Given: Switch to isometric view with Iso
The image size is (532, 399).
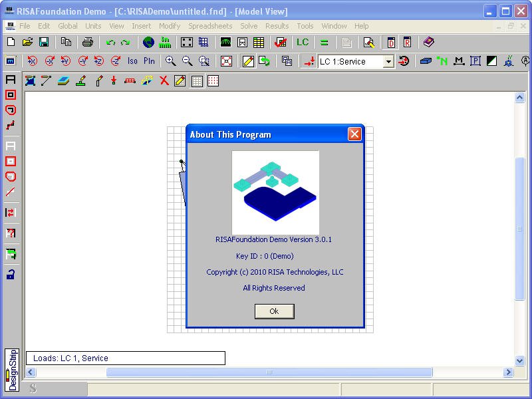Looking at the screenshot, I should [132, 61].
